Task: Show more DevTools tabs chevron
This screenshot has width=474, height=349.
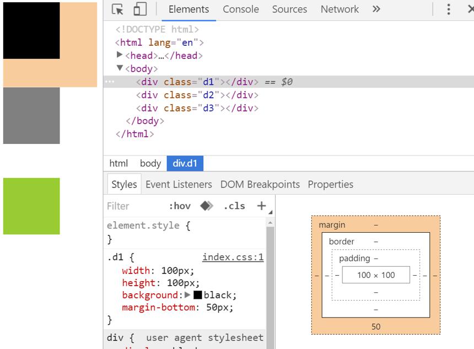Action: click(376, 9)
